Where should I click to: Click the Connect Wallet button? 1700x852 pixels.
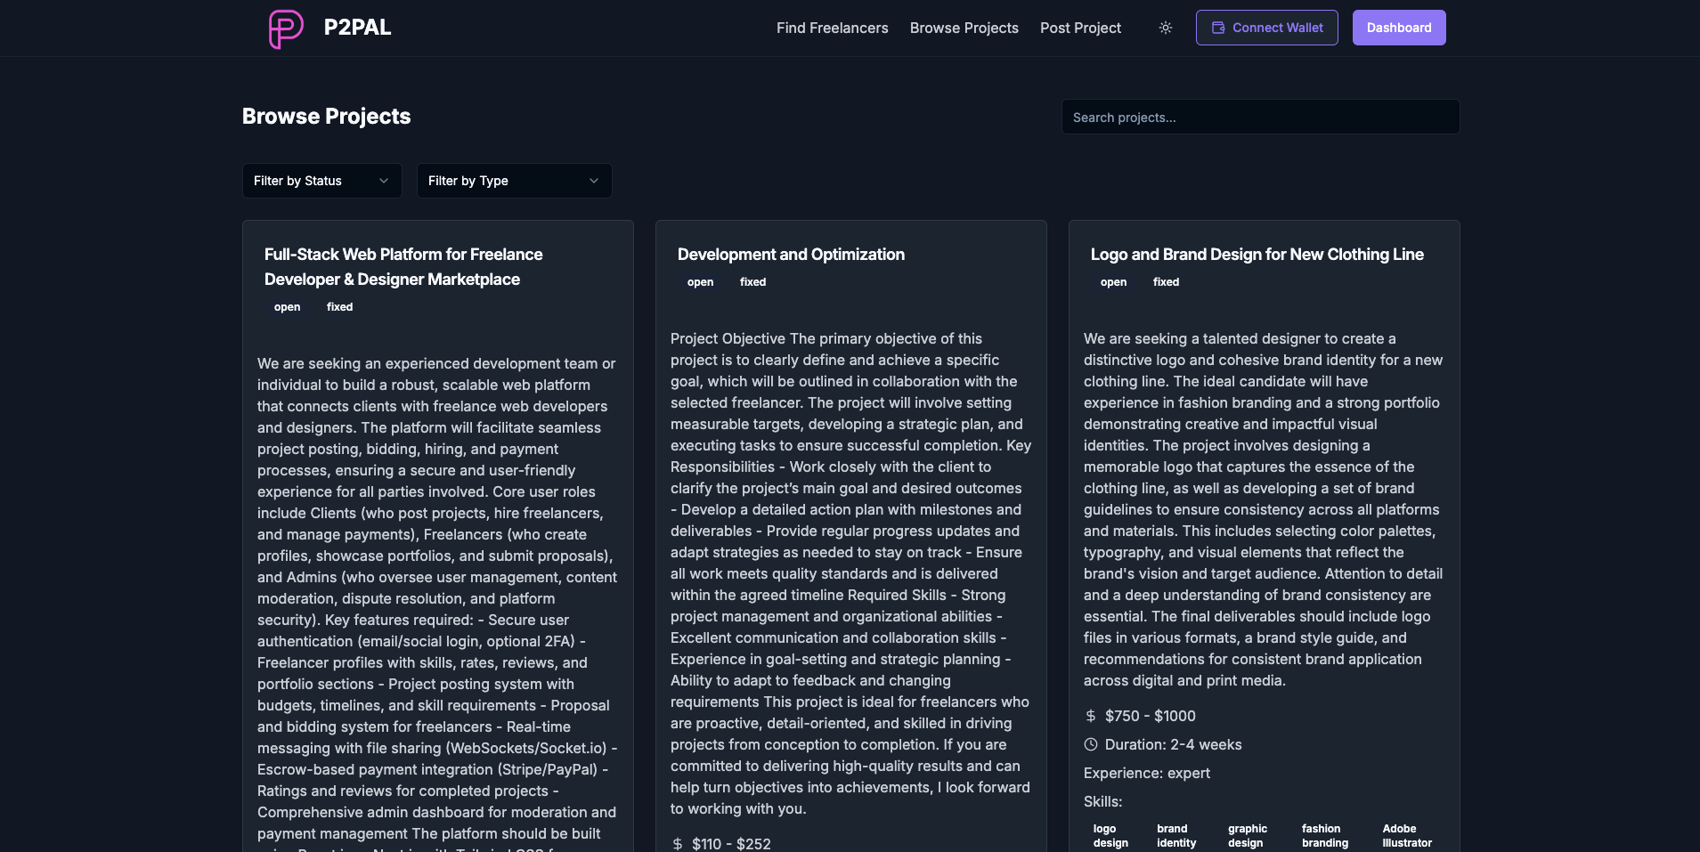[1266, 28]
